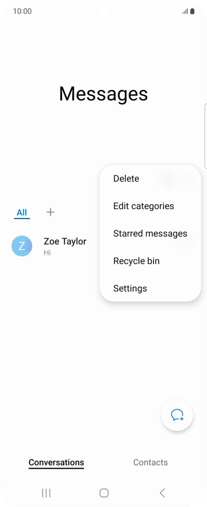Select the All category tab
Viewport: 207px width, 507px height.
click(22, 213)
